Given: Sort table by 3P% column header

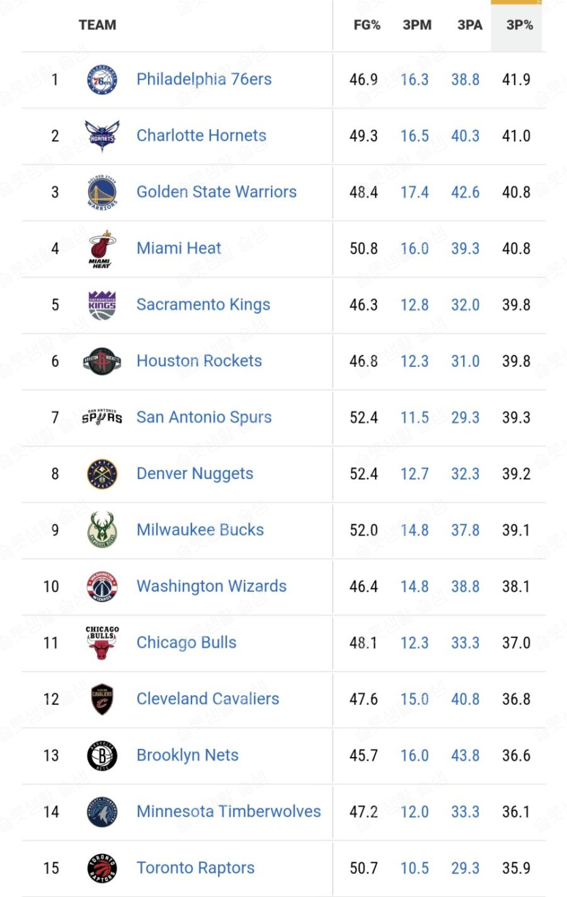Looking at the screenshot, I should coord(519,25).
